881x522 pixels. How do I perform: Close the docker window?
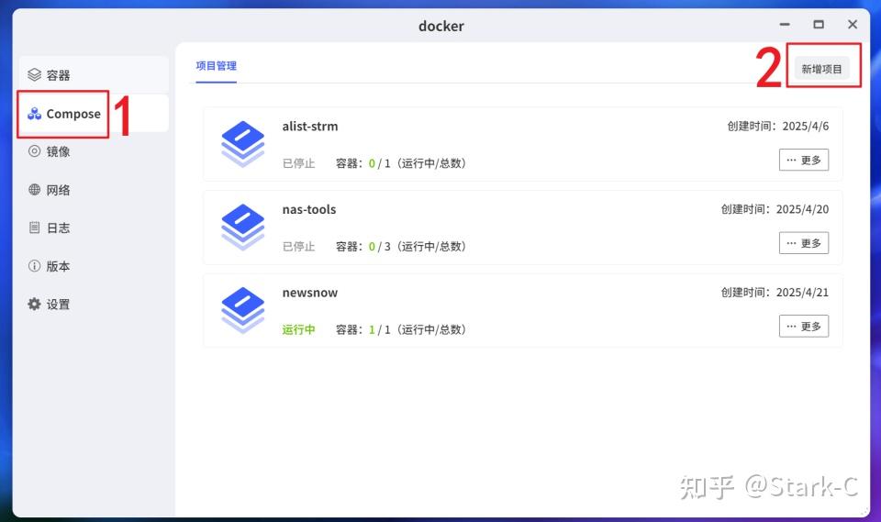click(x=853, y=25)
